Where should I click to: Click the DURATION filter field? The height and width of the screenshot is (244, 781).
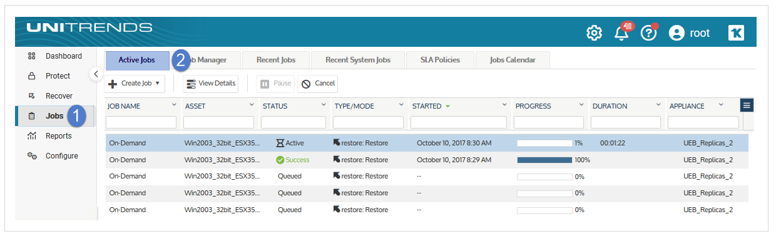(626, 122)
